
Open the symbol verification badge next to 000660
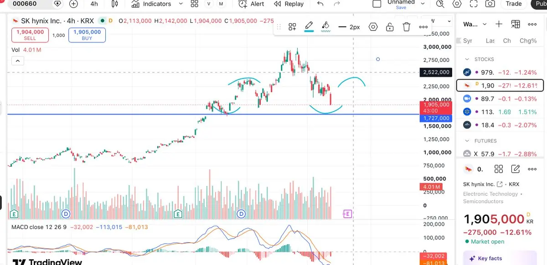click(58, 4)
